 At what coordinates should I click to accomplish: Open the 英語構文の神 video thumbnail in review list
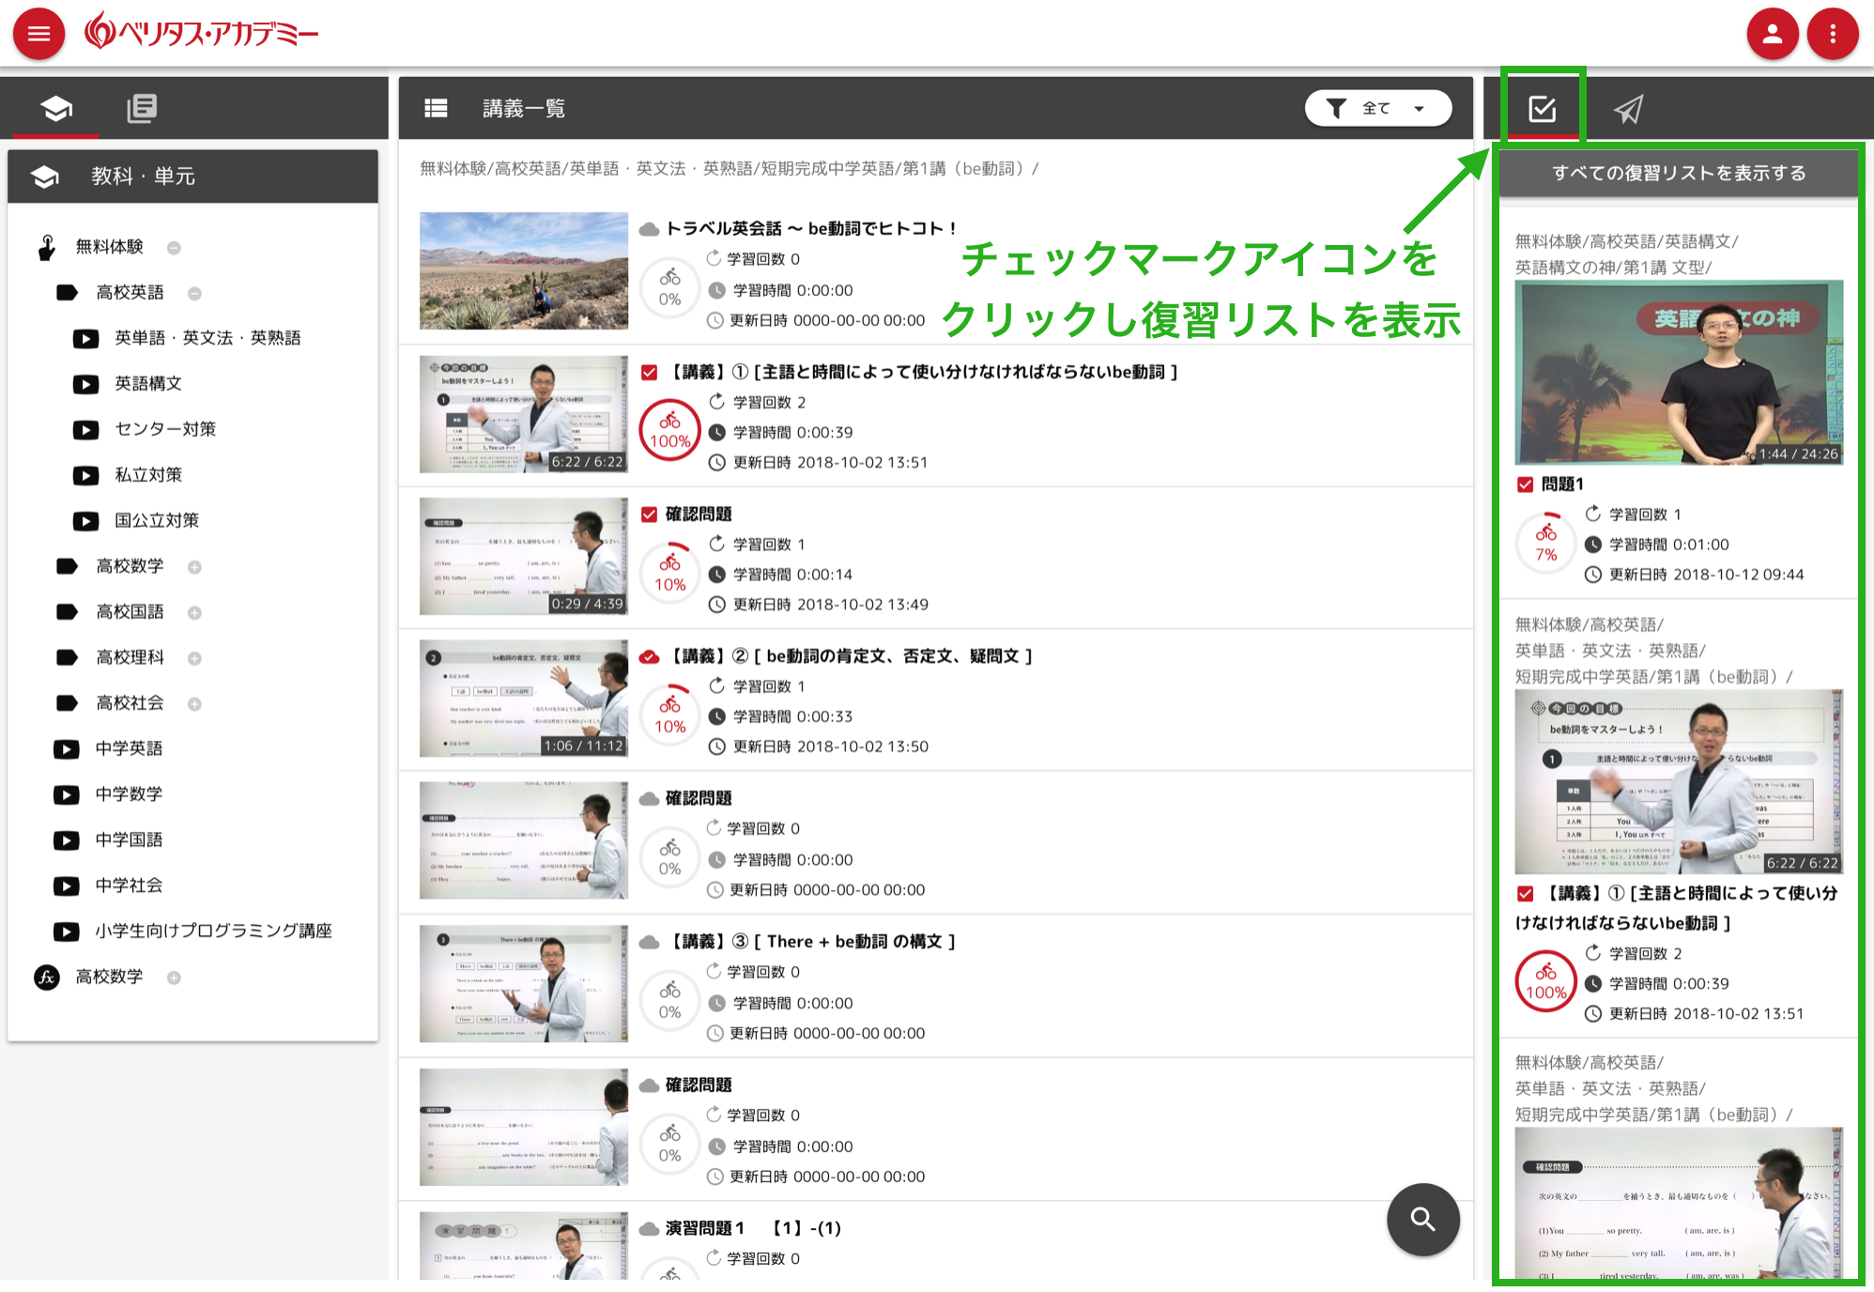coord(1679,373)
